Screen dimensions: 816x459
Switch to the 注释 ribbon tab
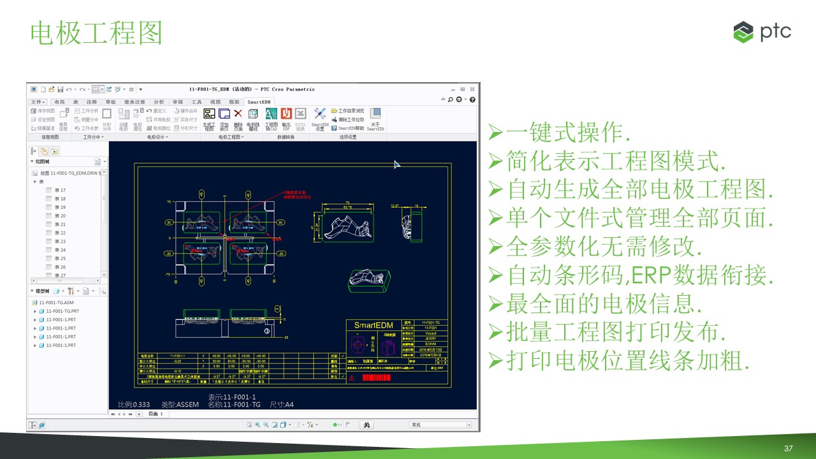(92, 102)
